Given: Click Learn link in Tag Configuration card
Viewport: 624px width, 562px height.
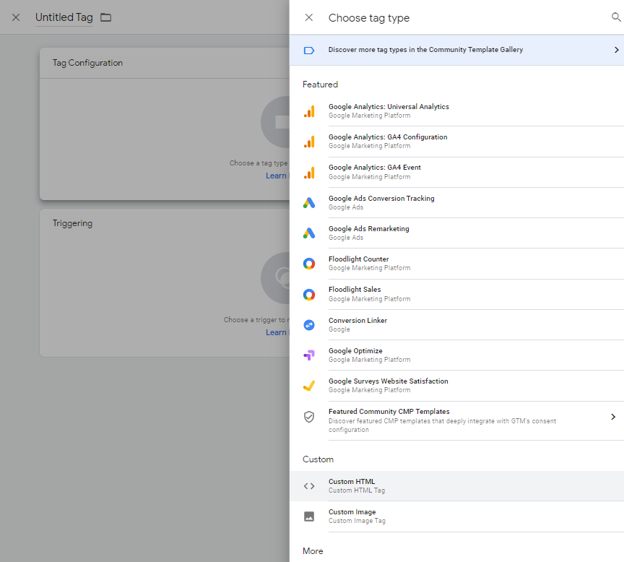Looking at the screenshot, I should [277, 176].
